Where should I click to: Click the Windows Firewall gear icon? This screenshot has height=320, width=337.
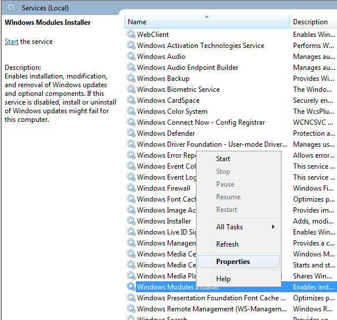pyautogui.click(x=131, y=188)
